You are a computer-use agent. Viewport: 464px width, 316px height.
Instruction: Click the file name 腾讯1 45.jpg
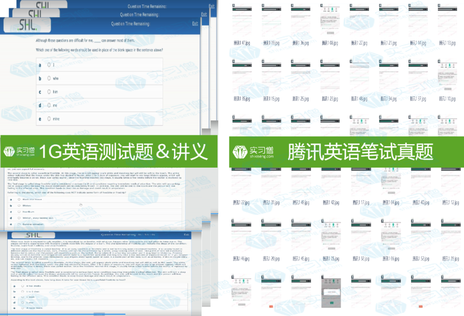pyautogui.click(x=301, y=258)
